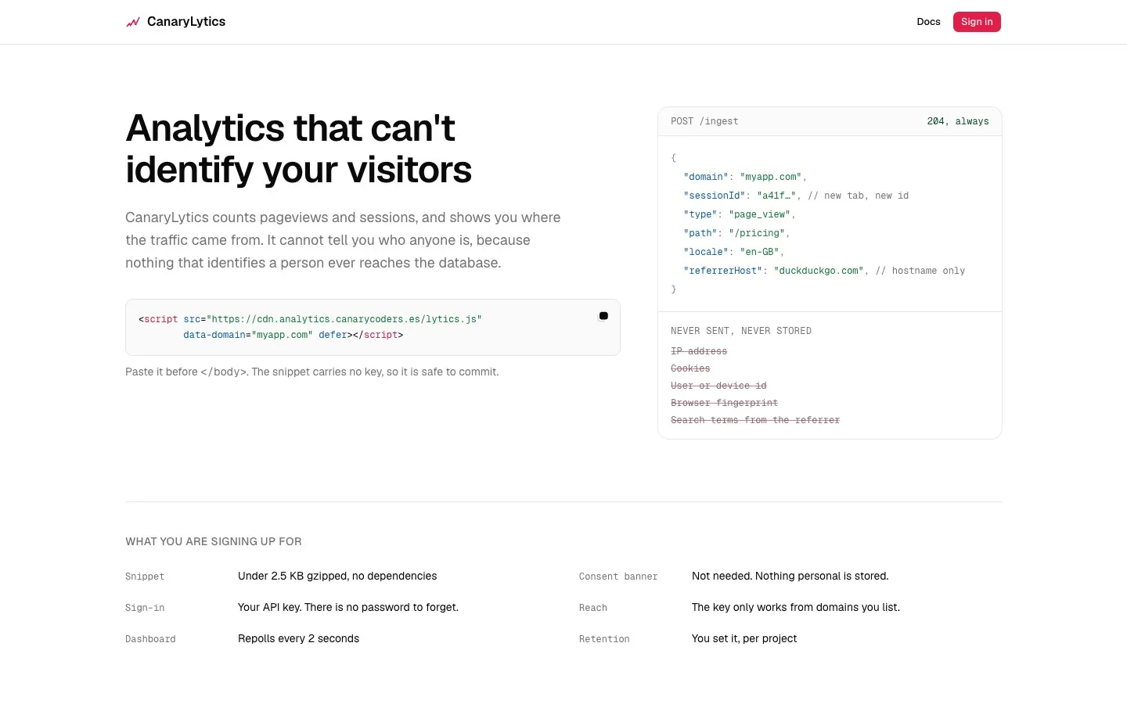Click the 'Sign-in' row label

pyautogui.click(x=145, y=608)
